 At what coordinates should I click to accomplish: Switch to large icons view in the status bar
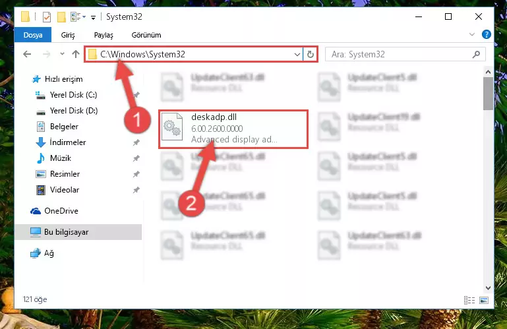(x=484, y=300)
